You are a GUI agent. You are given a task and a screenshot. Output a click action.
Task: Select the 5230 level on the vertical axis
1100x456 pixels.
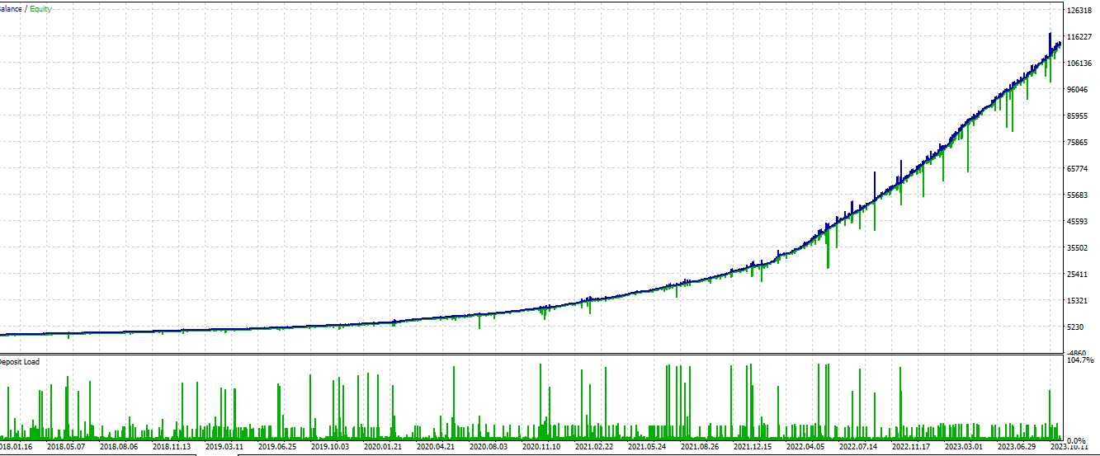pos(1076,327)
